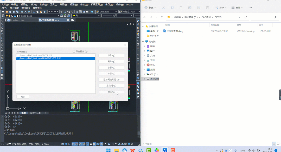Toggle Ortho mode in ZWCAD status bar
The height and width of the screenshot is (152, 281).
(69, 144)
